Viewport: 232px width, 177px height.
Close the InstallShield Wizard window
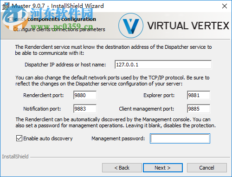[x=225, y=6]
